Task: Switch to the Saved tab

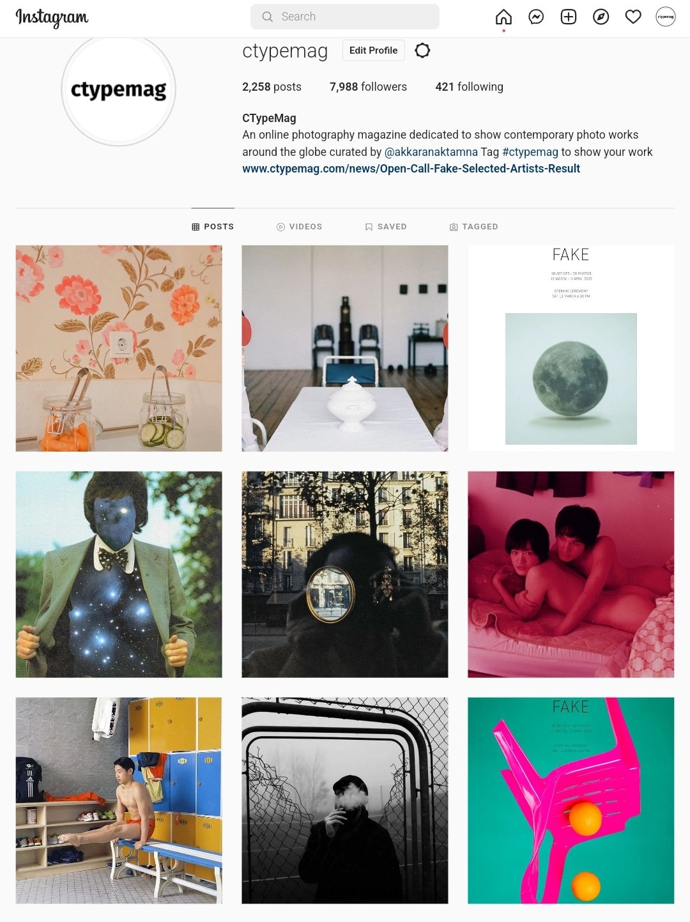Action: pos(386,227)
